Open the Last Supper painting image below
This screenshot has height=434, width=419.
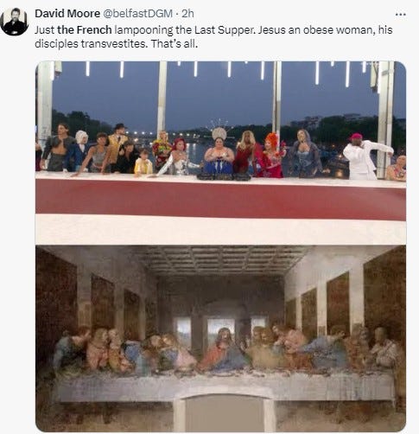tap(220, 339)
